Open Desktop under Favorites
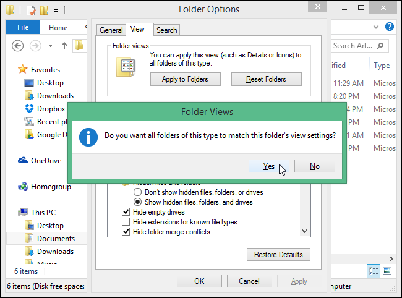Screen dimensions: 402x298 click(x=50, y=83)
